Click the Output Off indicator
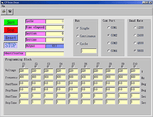This screenshot has height=117, width=153. pyautogui.click(x=55, y=46)
